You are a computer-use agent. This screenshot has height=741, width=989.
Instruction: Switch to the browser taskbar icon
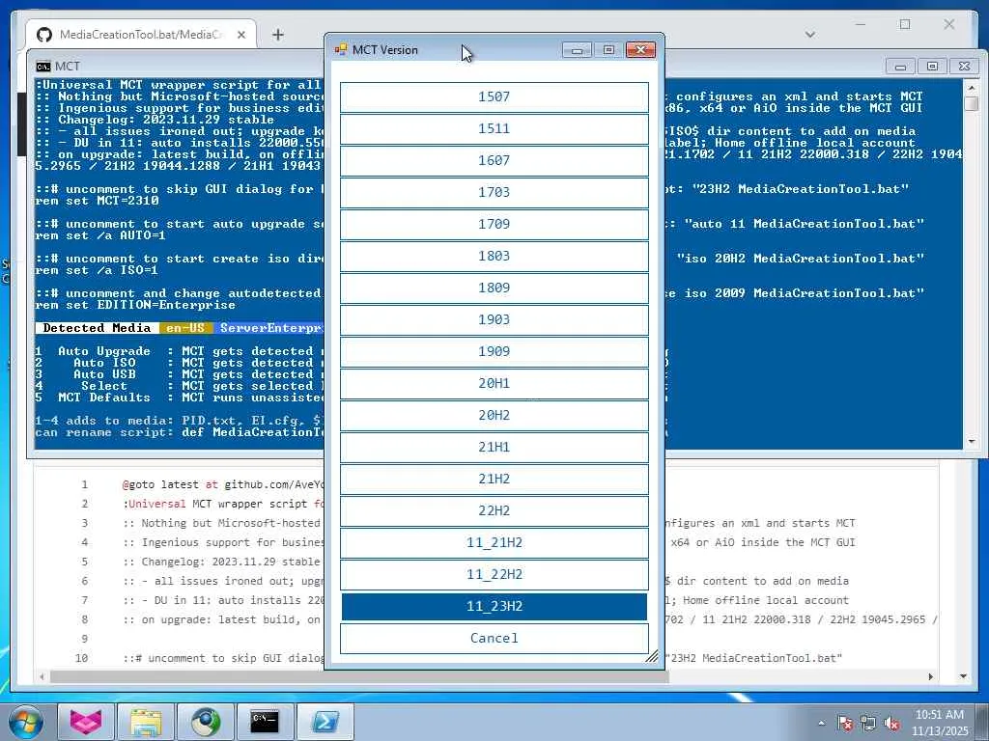(x=206, y=722)
